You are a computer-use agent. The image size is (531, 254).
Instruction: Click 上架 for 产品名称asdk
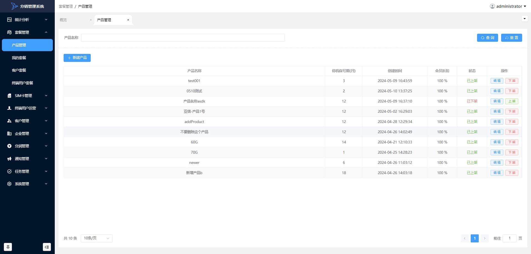[512, 101]
